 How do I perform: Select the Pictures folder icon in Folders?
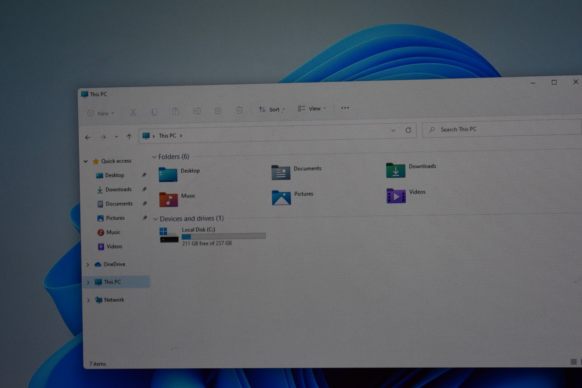pos(281,198)
